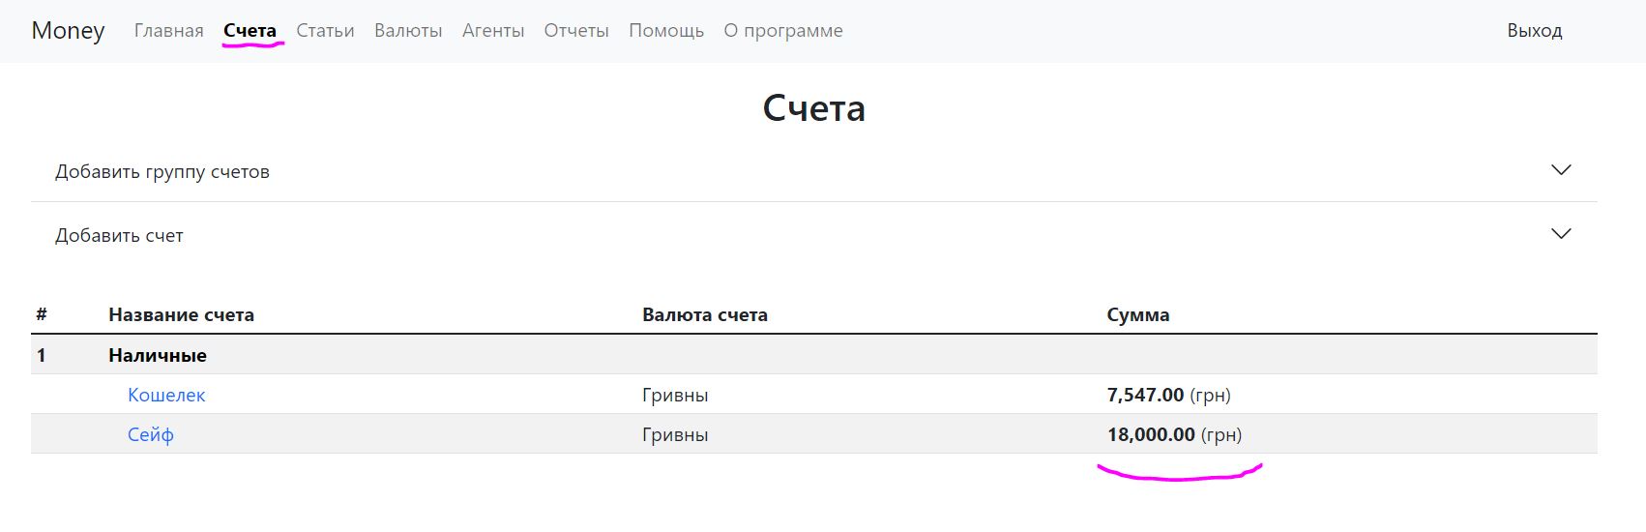
Task: Log out using the Выход link
Action: click(1534, 30)
